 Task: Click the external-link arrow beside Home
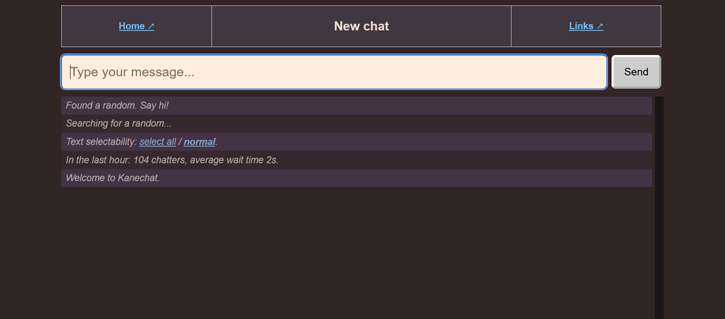tap(150, 26)
